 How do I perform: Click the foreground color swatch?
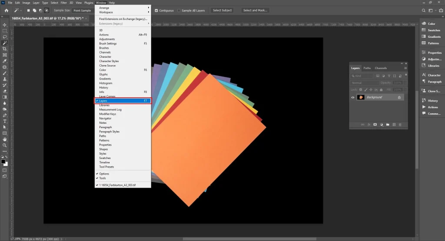point(3,161)
